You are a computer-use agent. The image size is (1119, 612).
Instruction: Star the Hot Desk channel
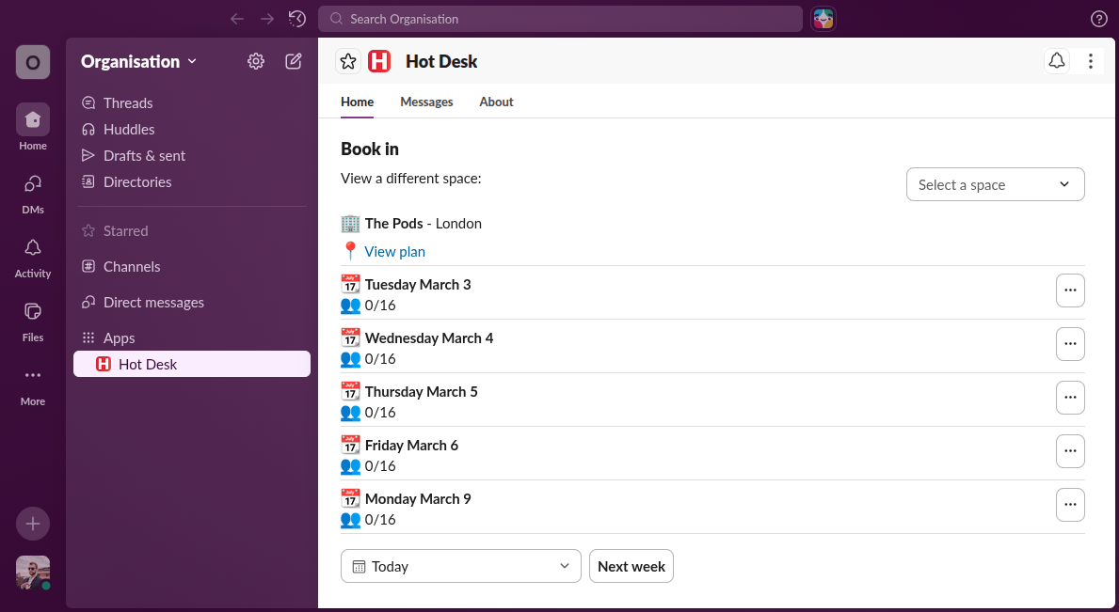pos(348,60)
